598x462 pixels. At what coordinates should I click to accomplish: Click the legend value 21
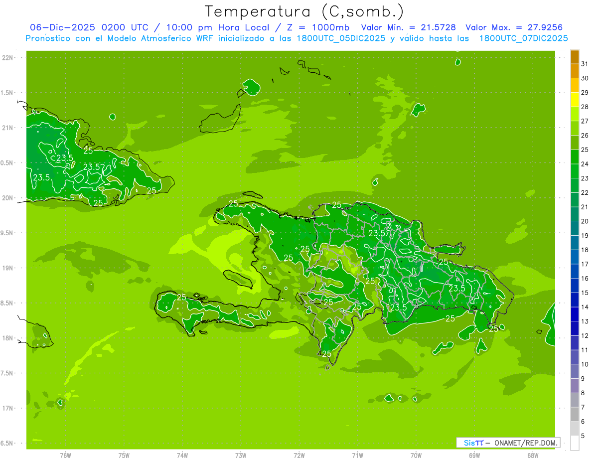coord(585,207)
